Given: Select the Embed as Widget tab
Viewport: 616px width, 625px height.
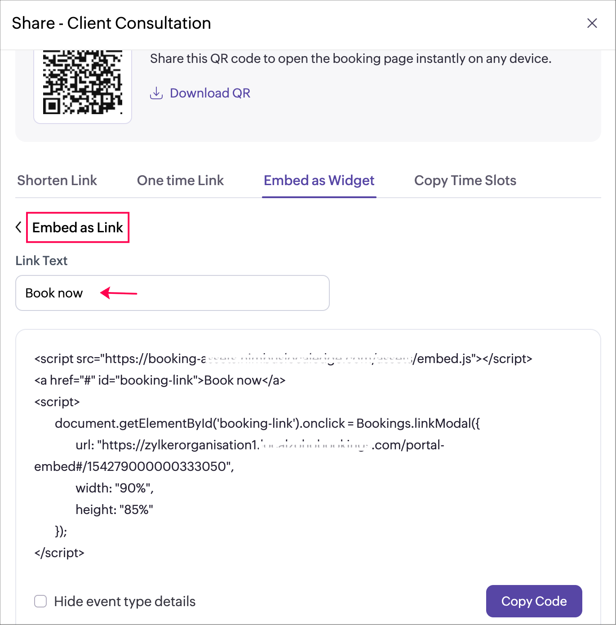Looking at the screenshot, I should (x=319, y=181).
